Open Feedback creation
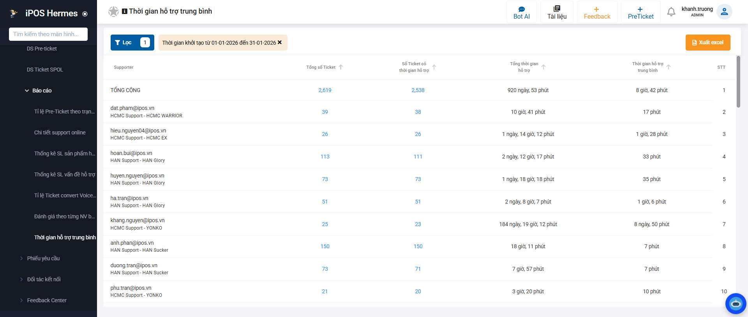The width and height of the screenshot is (748, 317). coord(597,12)
